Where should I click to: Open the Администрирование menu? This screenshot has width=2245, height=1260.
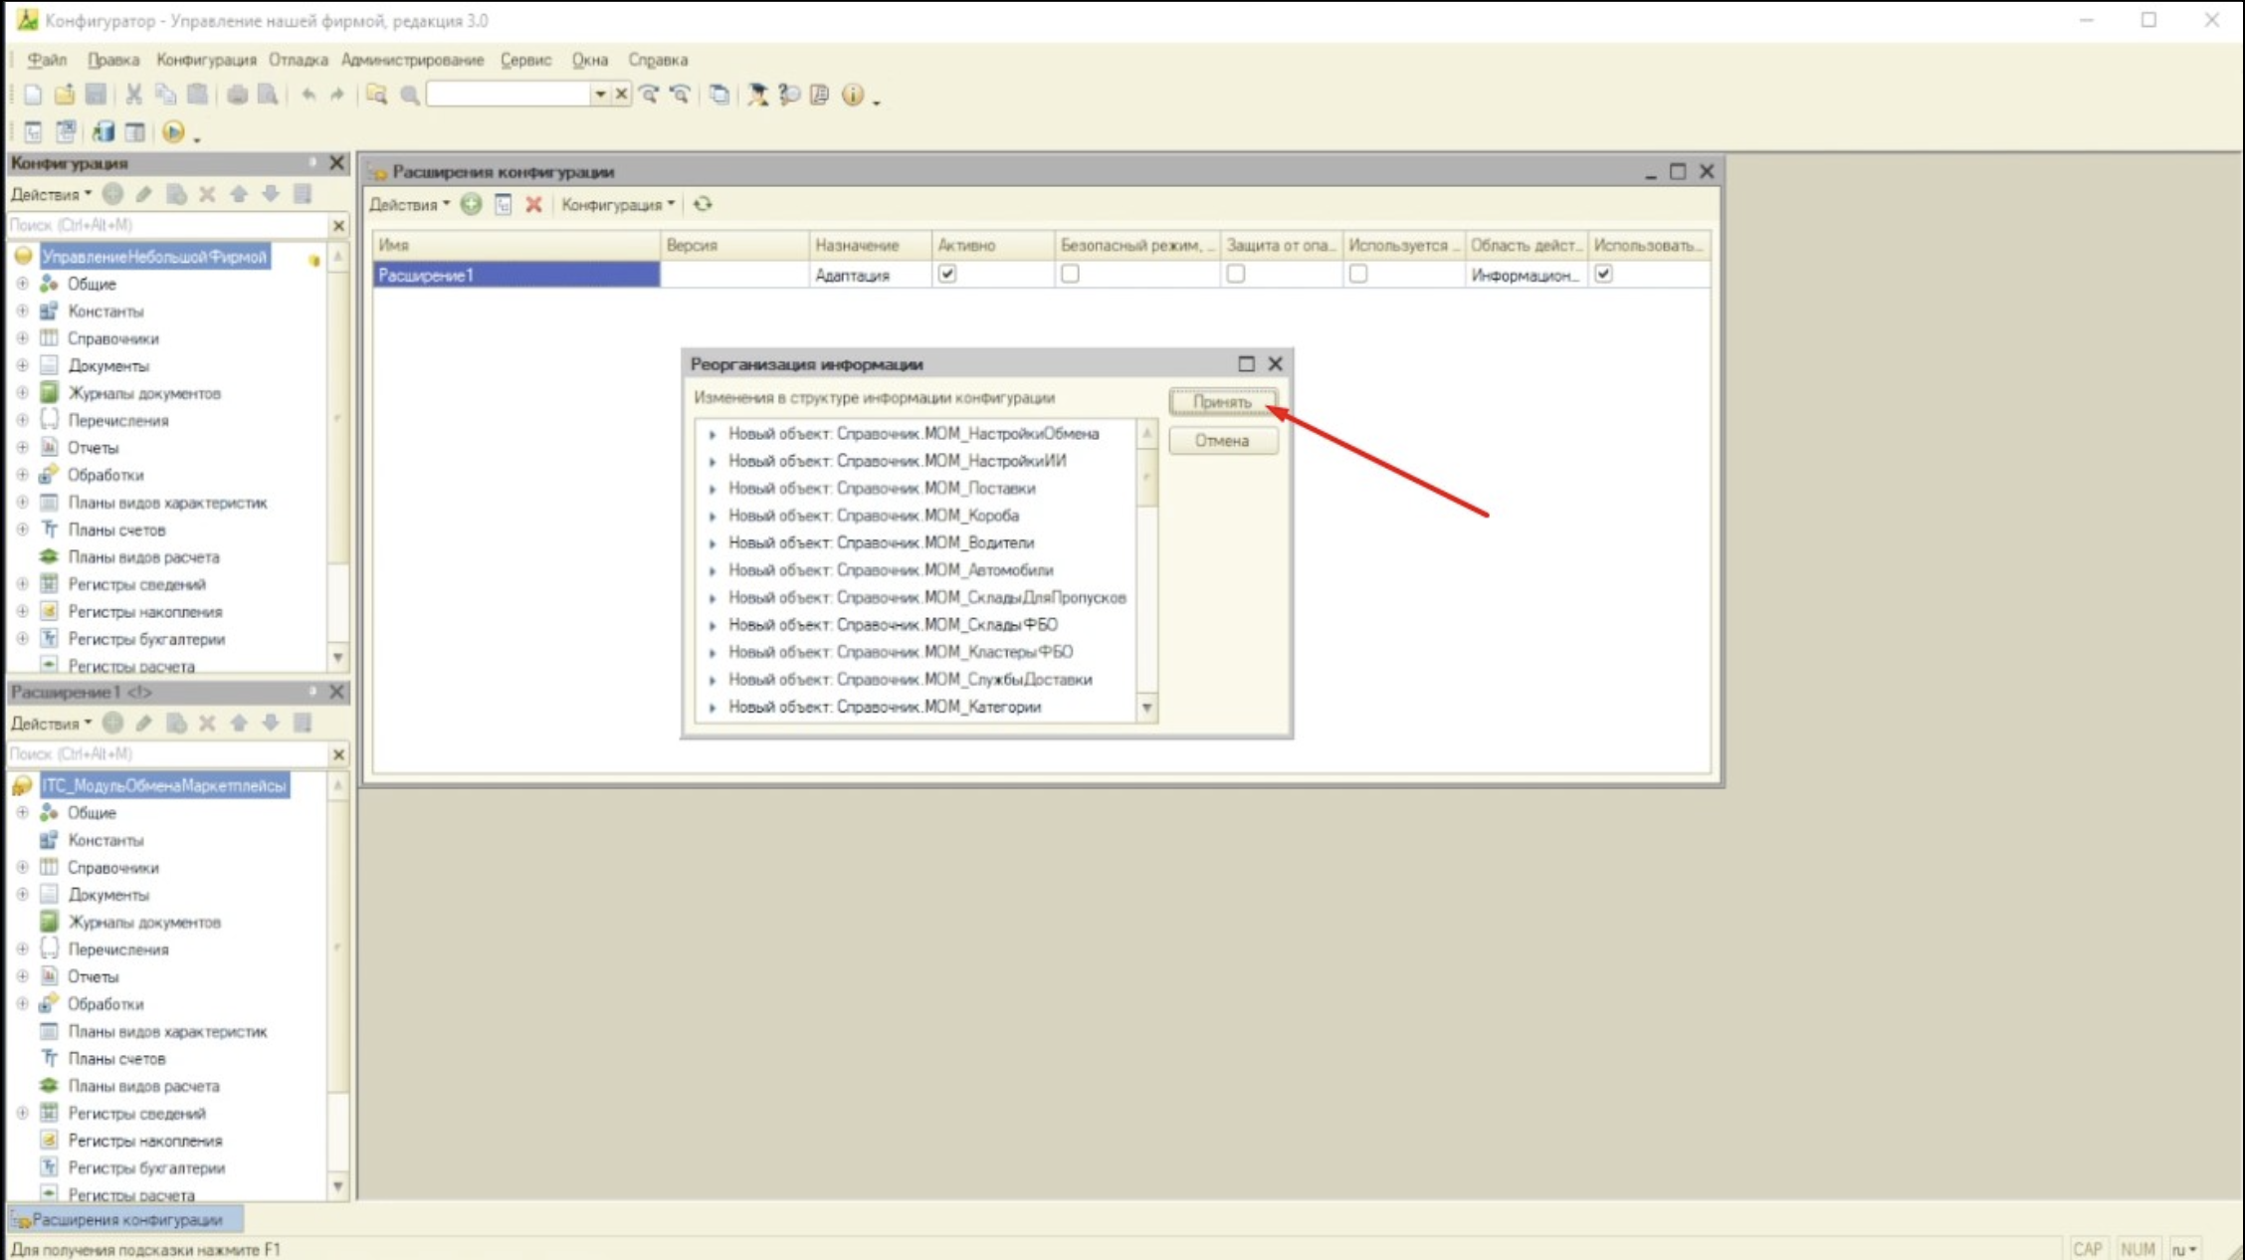(412, 60)
